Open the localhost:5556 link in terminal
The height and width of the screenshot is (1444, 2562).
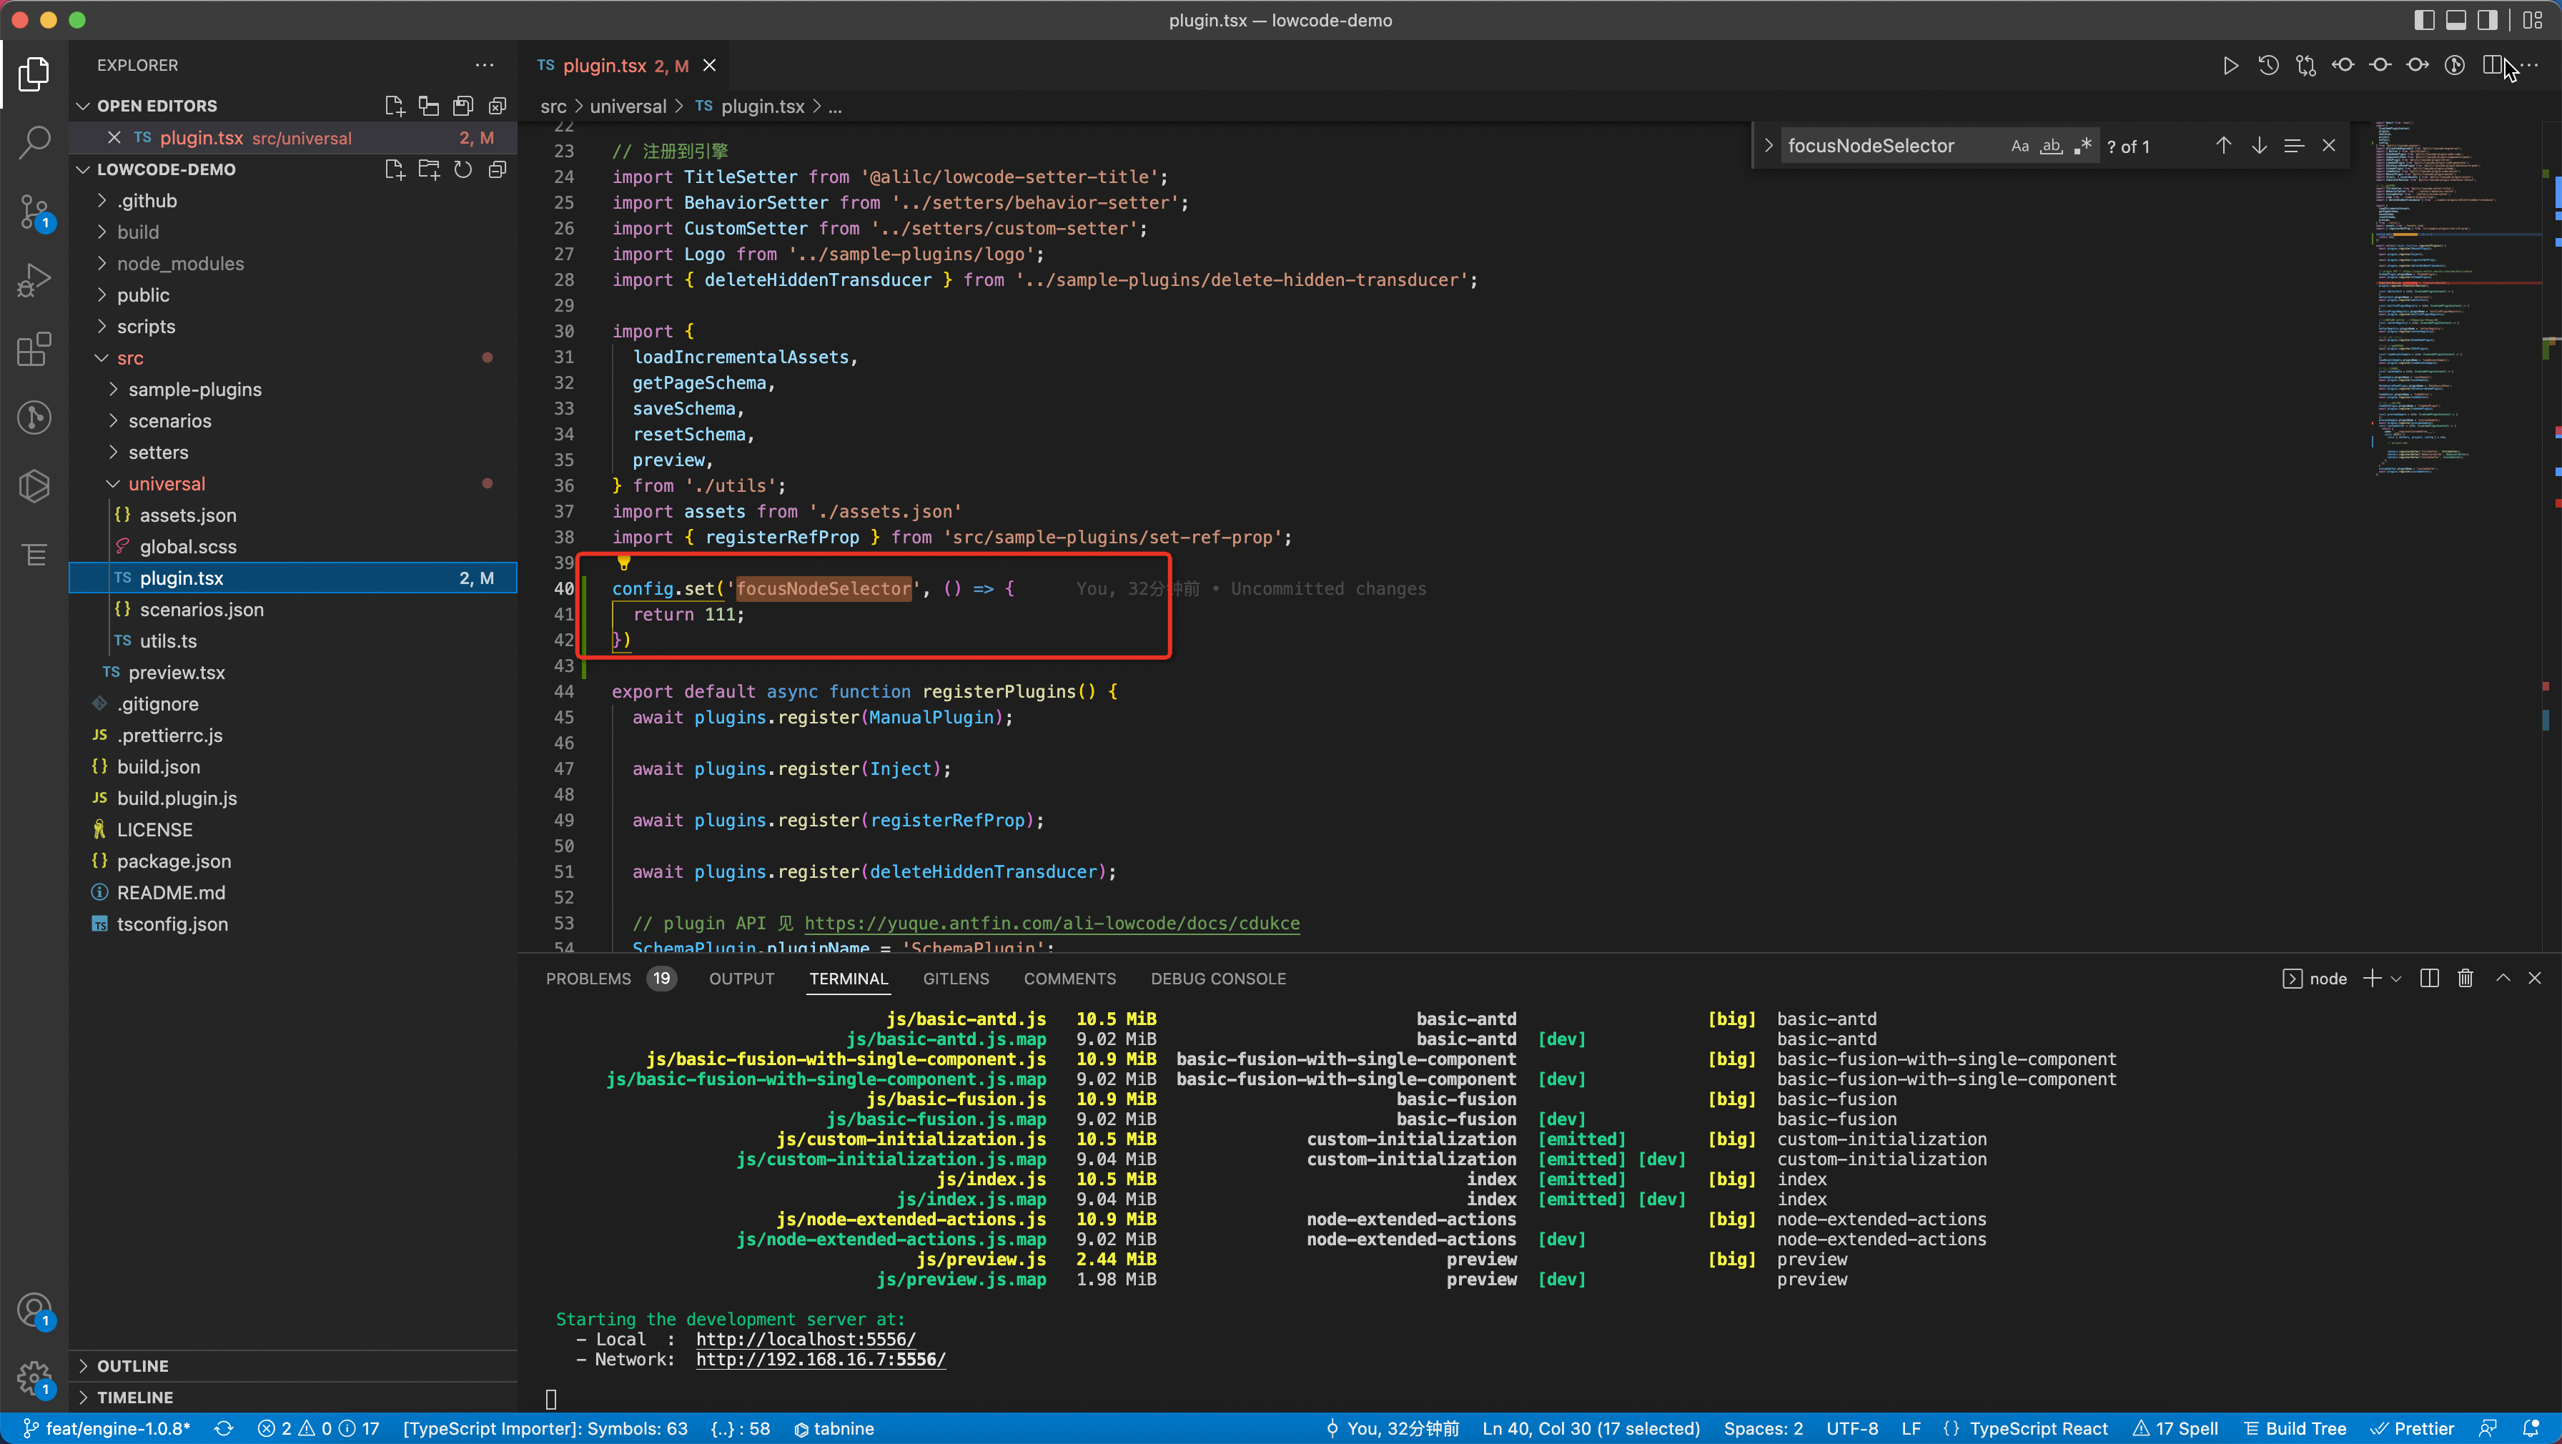click(x=806, y=1340)
